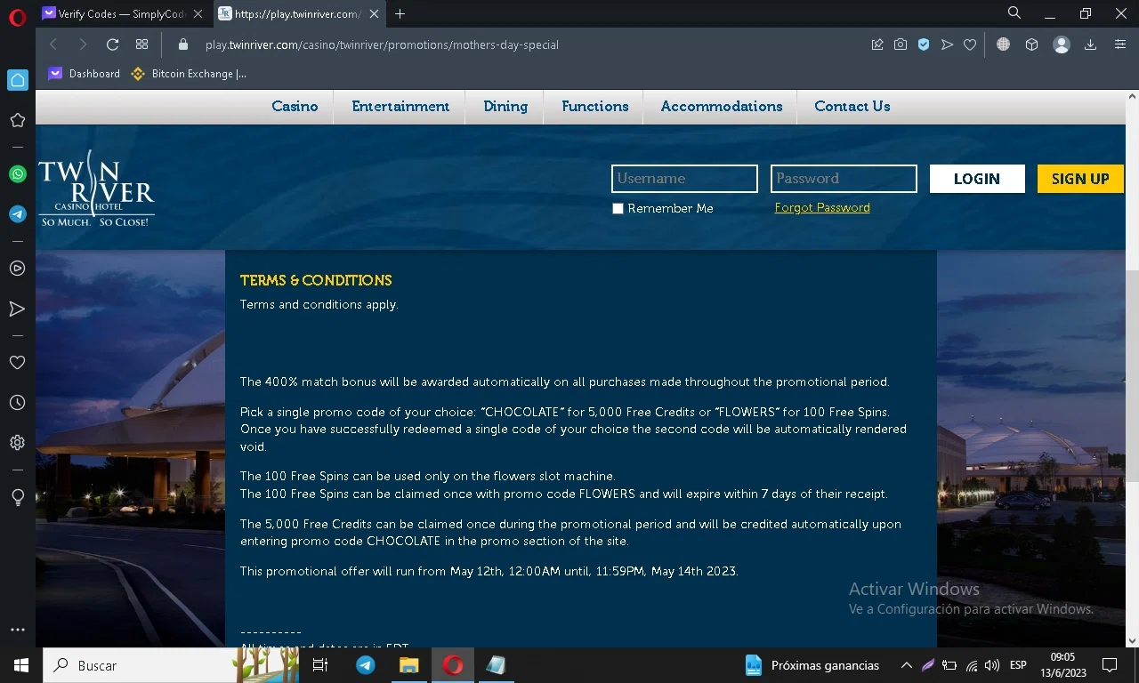The width and height of the screenshot is (1139, 683).
Task: Open Opera home sidebar icon
Action: (18, 80)
